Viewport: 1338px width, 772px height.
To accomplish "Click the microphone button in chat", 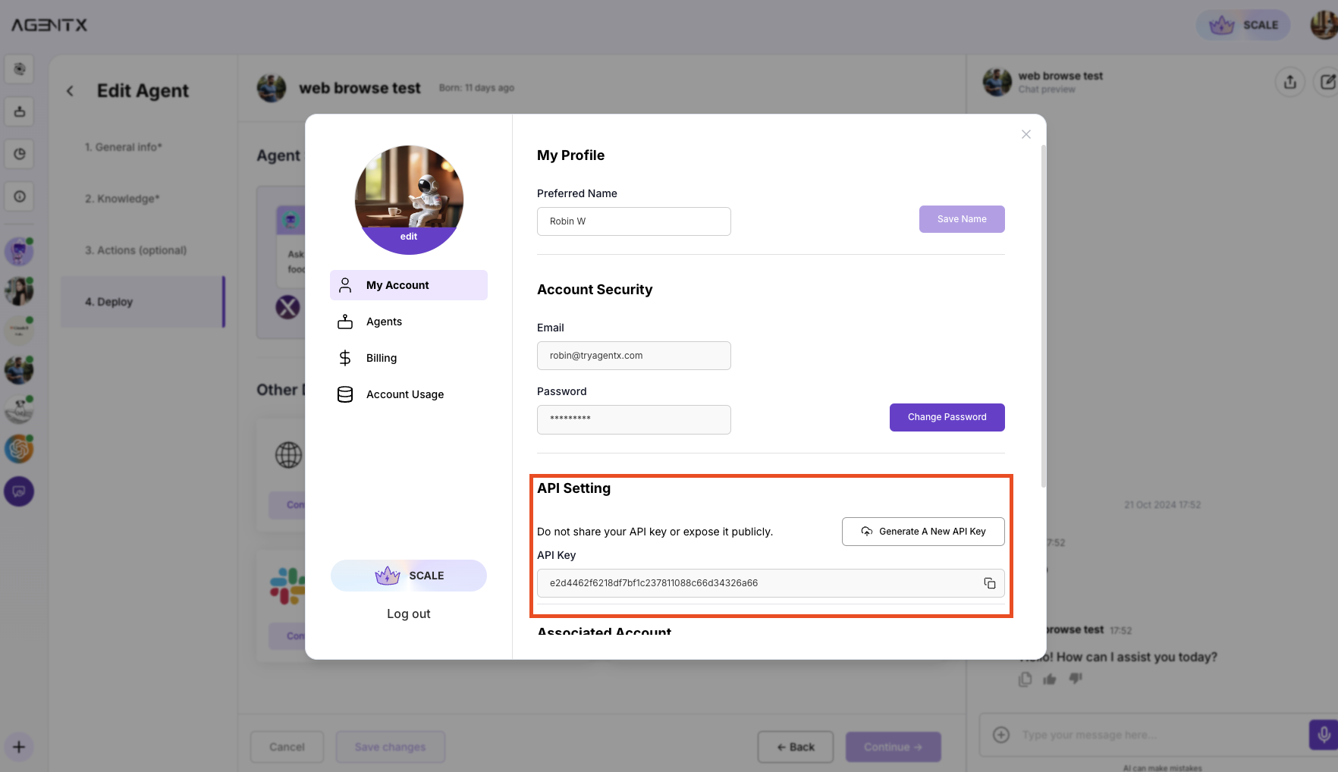I will point(1324,734).
